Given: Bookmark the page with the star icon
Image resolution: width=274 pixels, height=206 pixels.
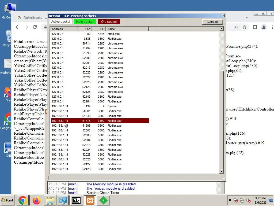Looking at the screenshot, I should point(245,27).
